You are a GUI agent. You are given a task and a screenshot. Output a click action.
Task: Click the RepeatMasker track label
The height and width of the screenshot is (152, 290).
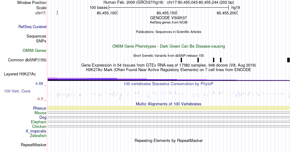click(x=34, y=145)
